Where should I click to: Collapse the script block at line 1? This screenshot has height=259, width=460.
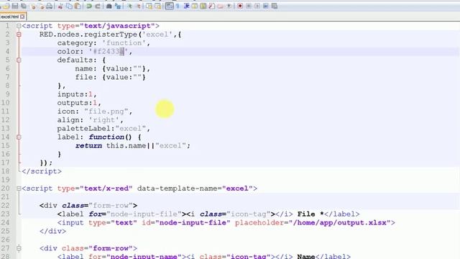click(x=19, y=26)
